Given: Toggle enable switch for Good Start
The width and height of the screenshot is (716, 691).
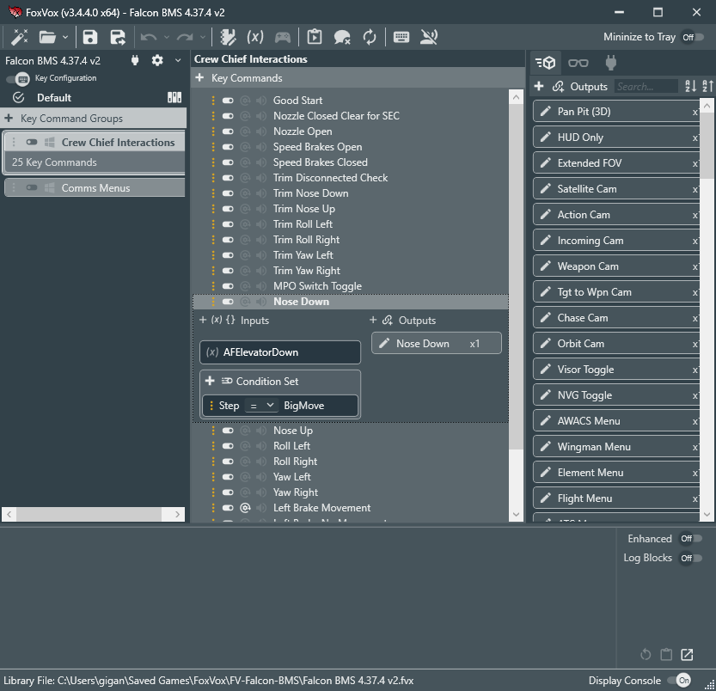Looking at the screenshot, I should coord(228,101).
